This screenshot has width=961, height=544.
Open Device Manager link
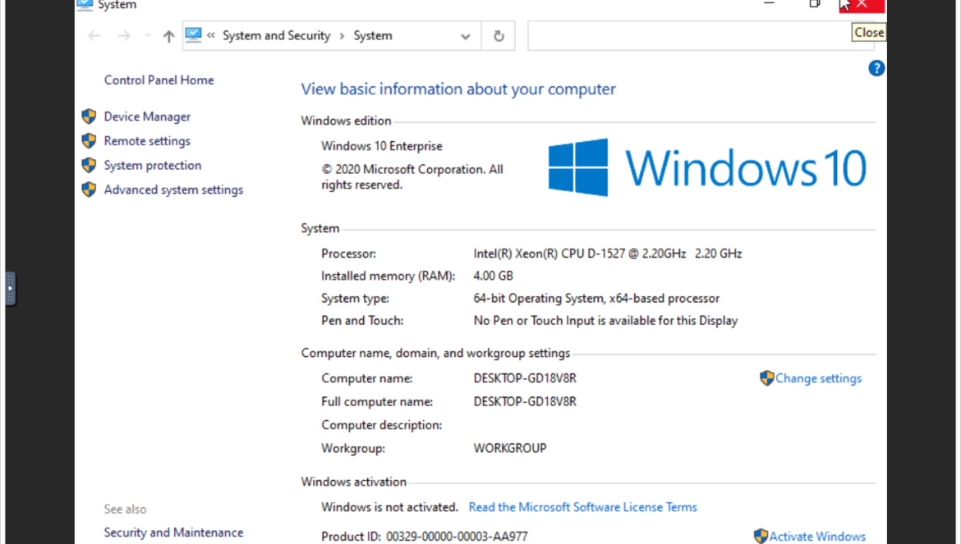click(147, 117)
